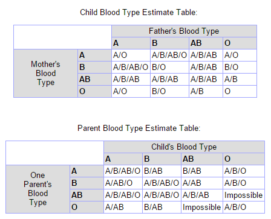Click the Impossible cell in AB parent row
This screenshot has height=219, width=271.
click(x=244, y=195)
